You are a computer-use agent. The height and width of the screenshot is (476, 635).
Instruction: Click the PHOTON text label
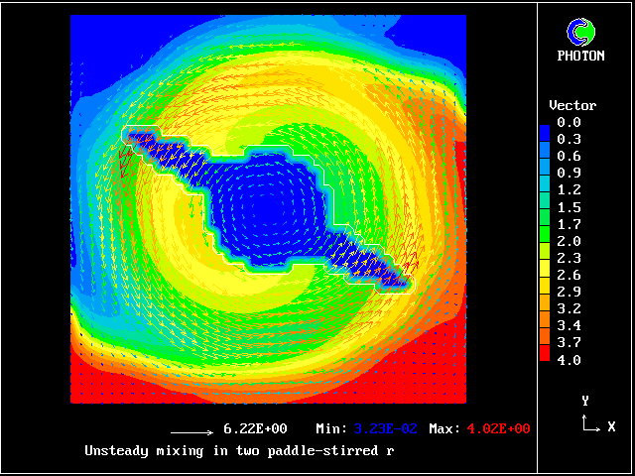(580, 57)
